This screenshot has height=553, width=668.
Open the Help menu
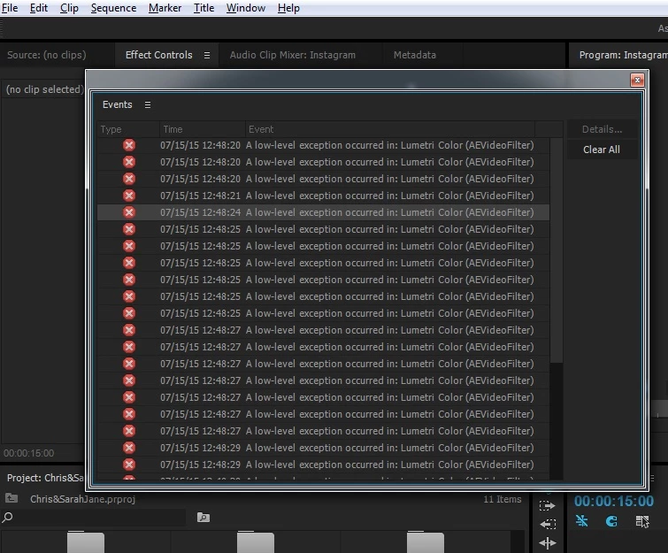tap(288, 8)
